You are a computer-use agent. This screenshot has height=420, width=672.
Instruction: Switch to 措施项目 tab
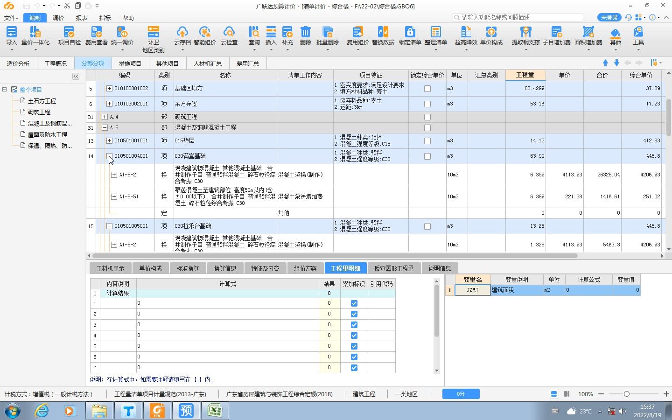point(130,63)
